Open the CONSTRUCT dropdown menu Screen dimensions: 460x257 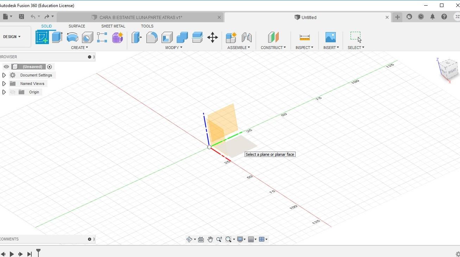click(x=273, y=48)
